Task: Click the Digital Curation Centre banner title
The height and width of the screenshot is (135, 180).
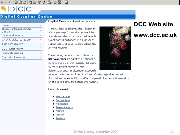Action: (26, 17)
